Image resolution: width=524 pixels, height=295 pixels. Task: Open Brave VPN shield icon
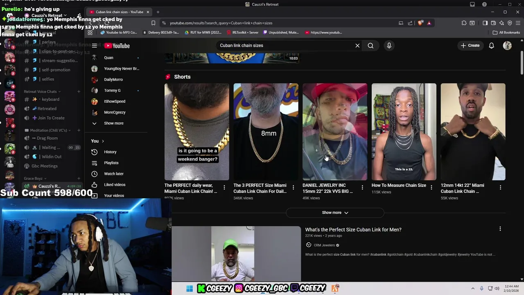tap(510, 23)
